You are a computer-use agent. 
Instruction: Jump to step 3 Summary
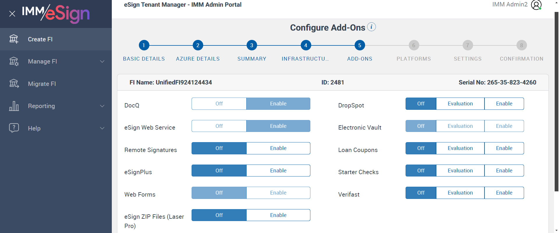tap(252, 45)
